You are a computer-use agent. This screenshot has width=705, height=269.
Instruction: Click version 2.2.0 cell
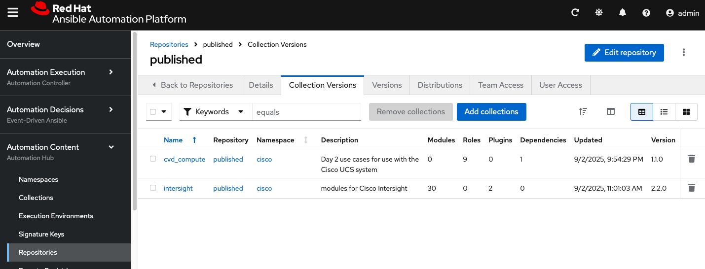coord(659,188)
